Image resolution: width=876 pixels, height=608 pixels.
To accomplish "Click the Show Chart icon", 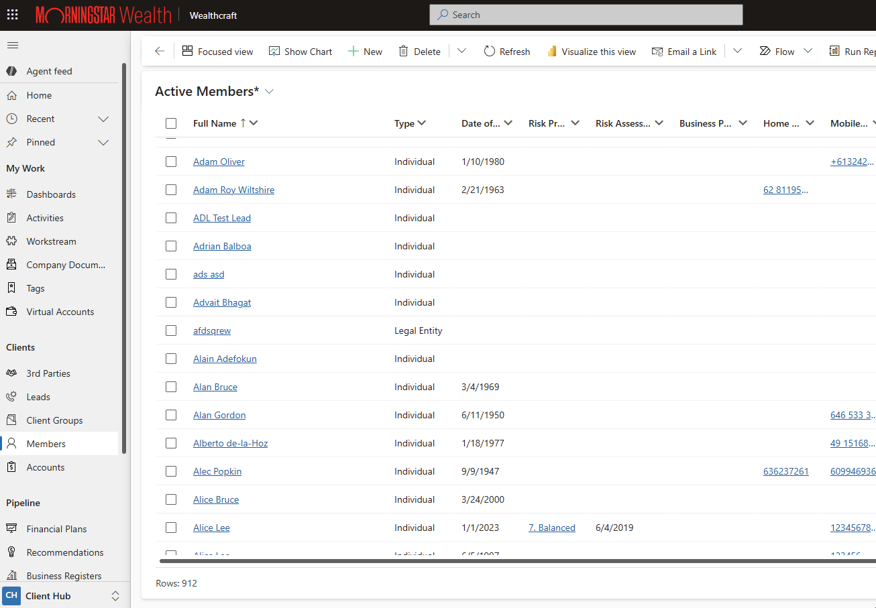I will tap(274, 52).
